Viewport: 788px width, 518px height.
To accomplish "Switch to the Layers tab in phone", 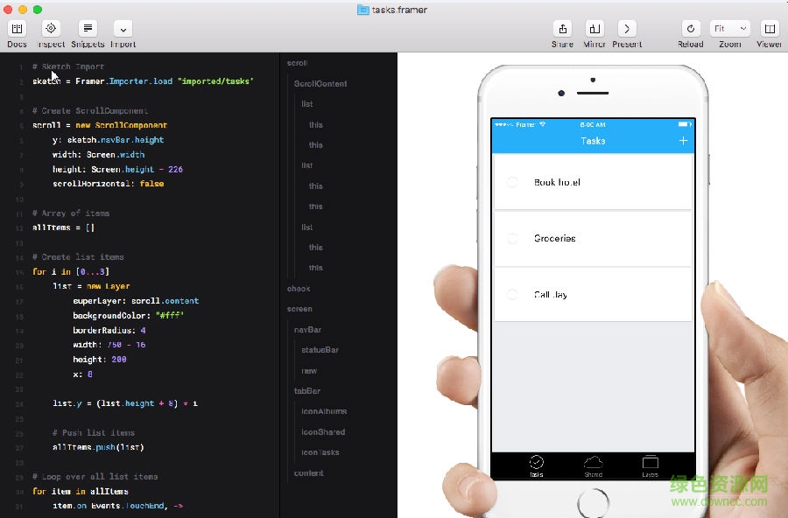I will click(650, 465).
